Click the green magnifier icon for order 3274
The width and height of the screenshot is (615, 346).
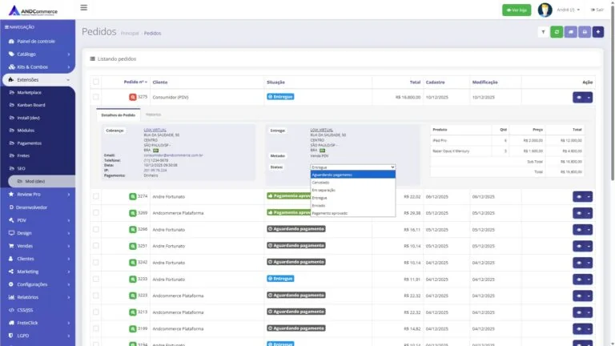click(x=133, y=196)
